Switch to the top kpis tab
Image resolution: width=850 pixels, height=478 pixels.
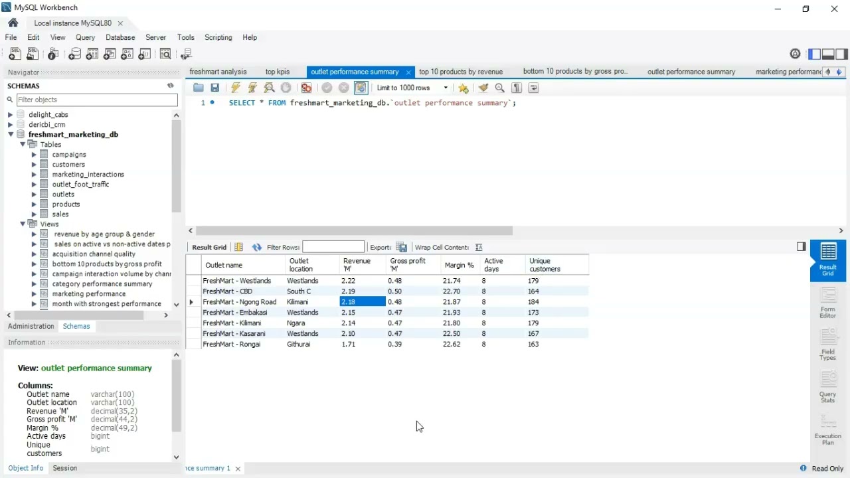click(x=278, y=72)
